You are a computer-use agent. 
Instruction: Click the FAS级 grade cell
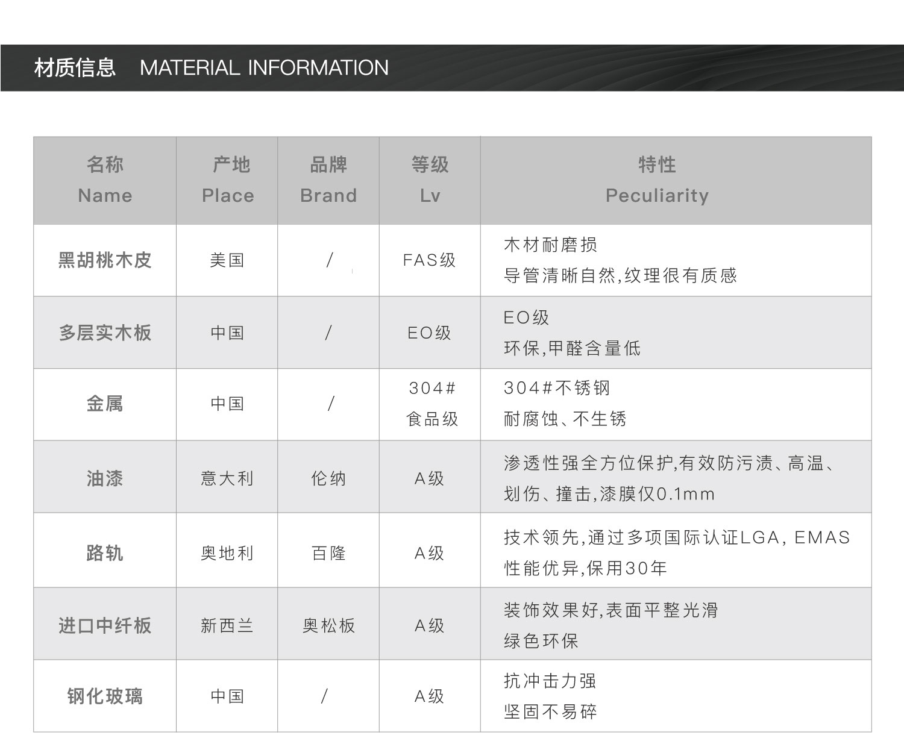pos(430,260)
